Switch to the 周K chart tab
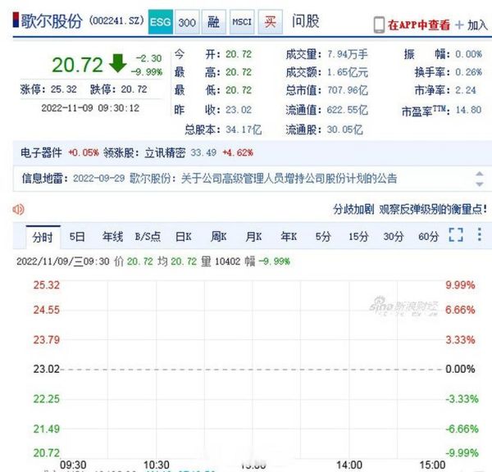 pos(219,237)
